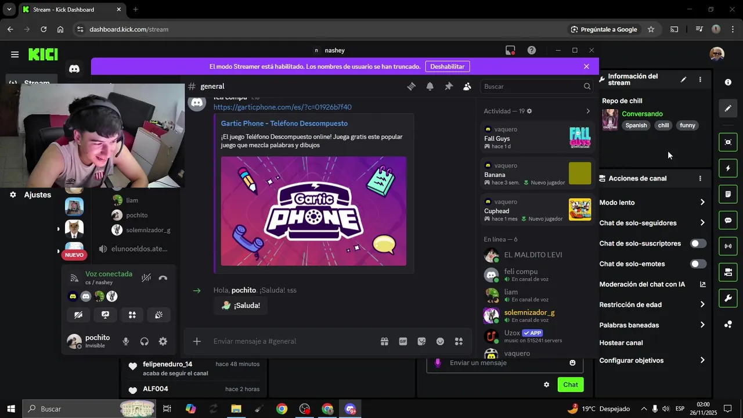The height and width of the screenshot is (418, 743).
Task: Open File Explorer from taskbar
Action: coord(236,409)
